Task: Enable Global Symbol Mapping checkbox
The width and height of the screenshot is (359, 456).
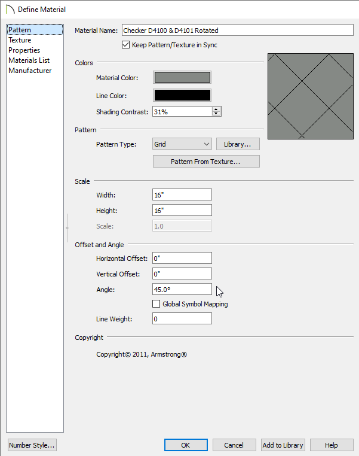Action: tap(156, 304)
